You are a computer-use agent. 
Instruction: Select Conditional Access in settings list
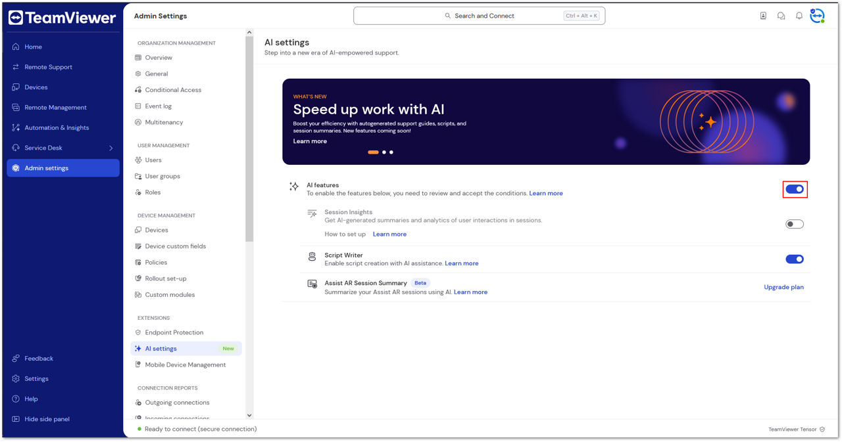(173, 90)
